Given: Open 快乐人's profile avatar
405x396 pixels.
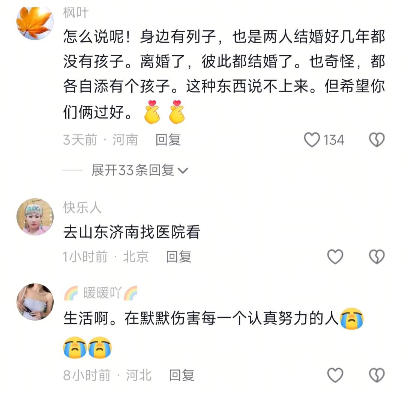Looking at the screenshot, I should click(x=35, y=217).
